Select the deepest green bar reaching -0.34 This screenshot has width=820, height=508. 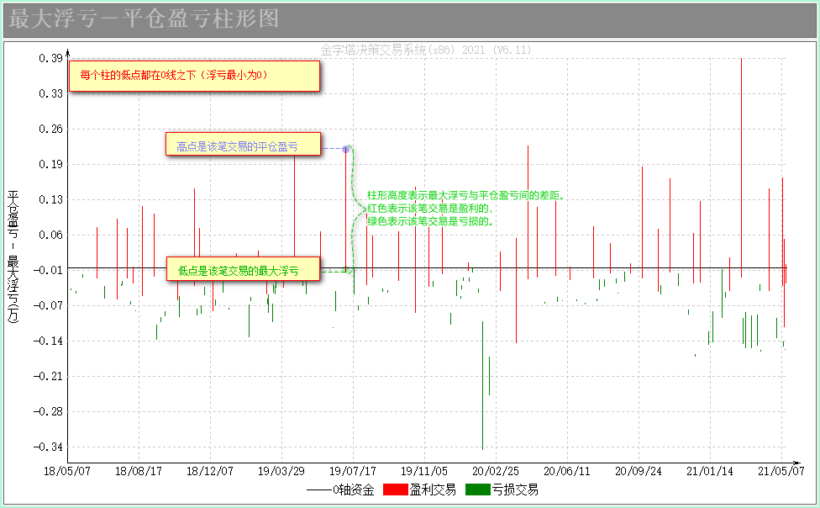[482, 385]
